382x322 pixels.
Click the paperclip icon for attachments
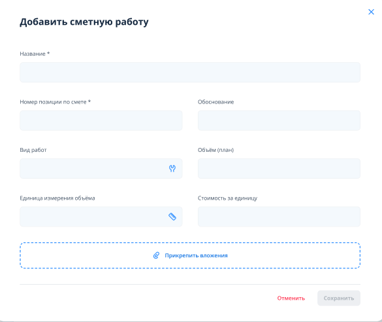[x=156, y=255]
